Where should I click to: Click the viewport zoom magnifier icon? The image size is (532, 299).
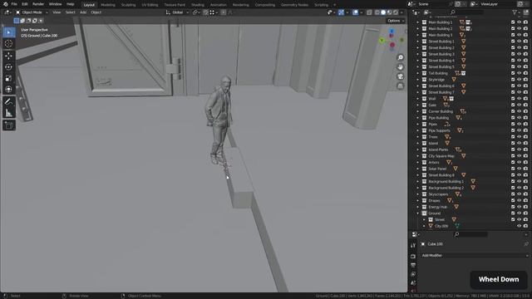401,57
